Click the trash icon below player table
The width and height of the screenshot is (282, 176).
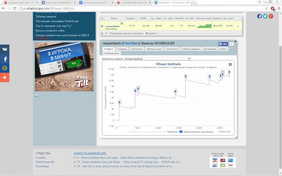pos(102,33)
